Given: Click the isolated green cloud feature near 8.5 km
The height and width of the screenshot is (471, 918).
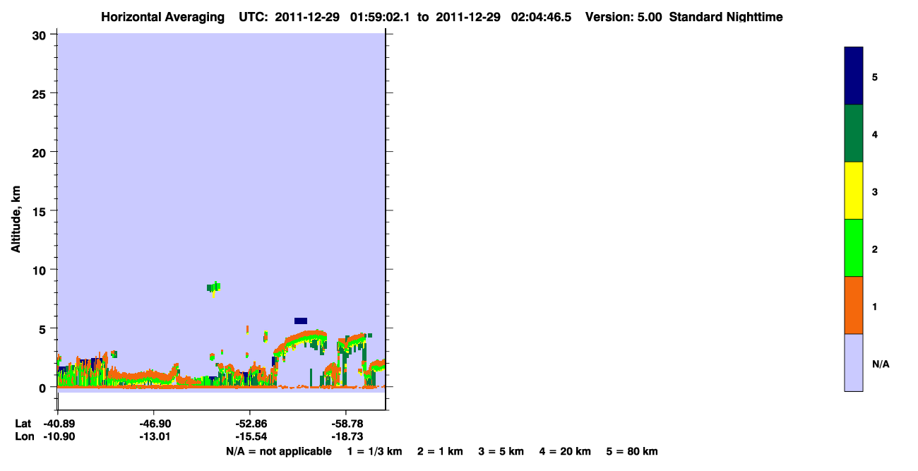Looking at the screenshot, I should click(x=213, y=287).
